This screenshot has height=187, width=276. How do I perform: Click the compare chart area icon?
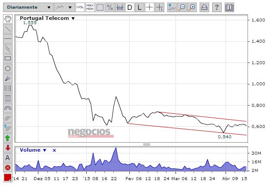(x=120, y=7)
